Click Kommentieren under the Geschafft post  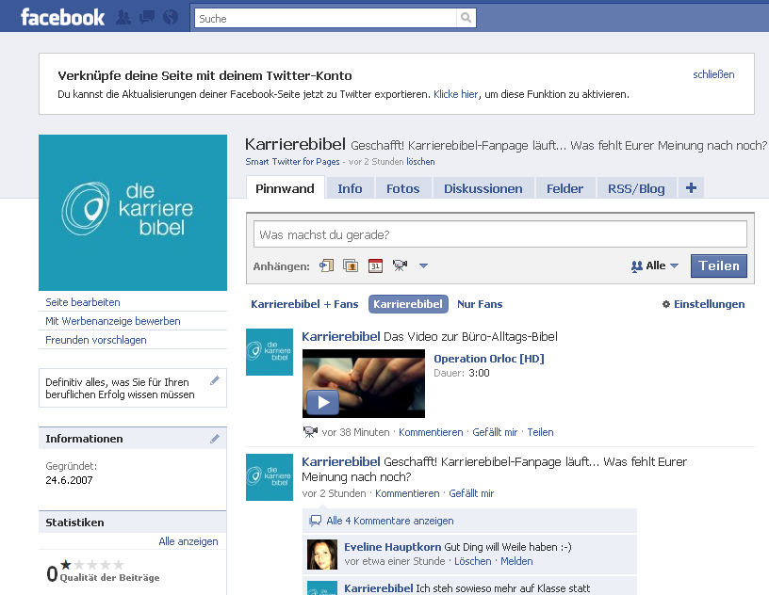407,493
